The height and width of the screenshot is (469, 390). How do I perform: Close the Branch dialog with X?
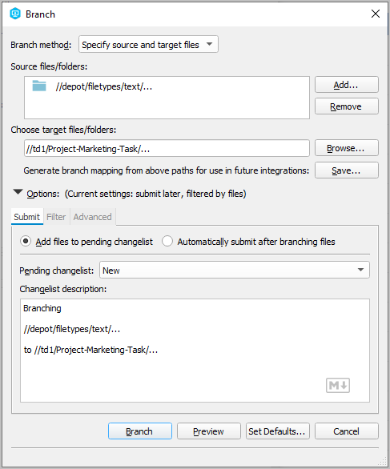376,14
